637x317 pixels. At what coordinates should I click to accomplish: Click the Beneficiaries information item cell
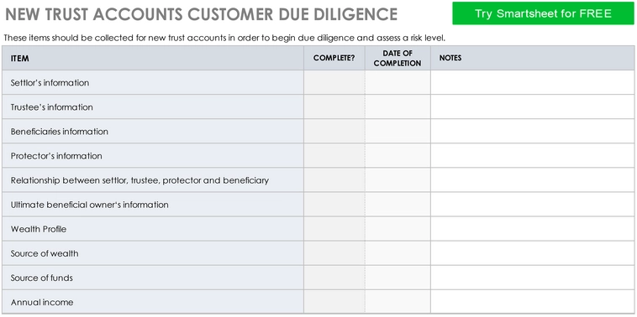[153, 132]
